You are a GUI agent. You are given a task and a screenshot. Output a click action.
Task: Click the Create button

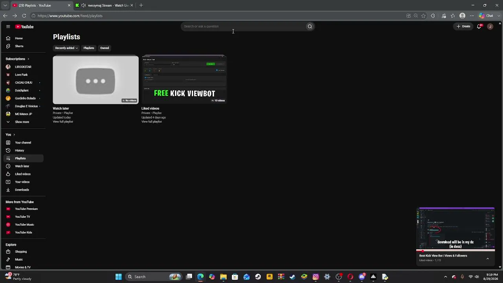[463, 26]
